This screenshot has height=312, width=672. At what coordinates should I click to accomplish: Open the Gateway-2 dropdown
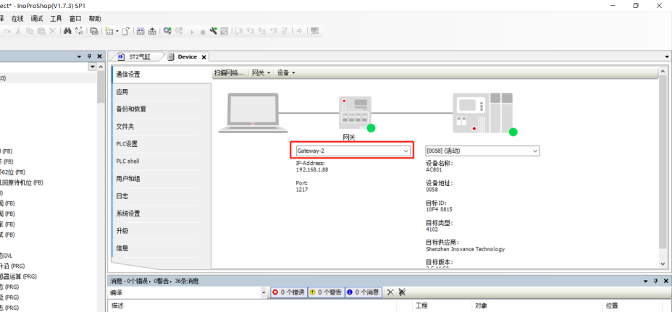[353, 151]
